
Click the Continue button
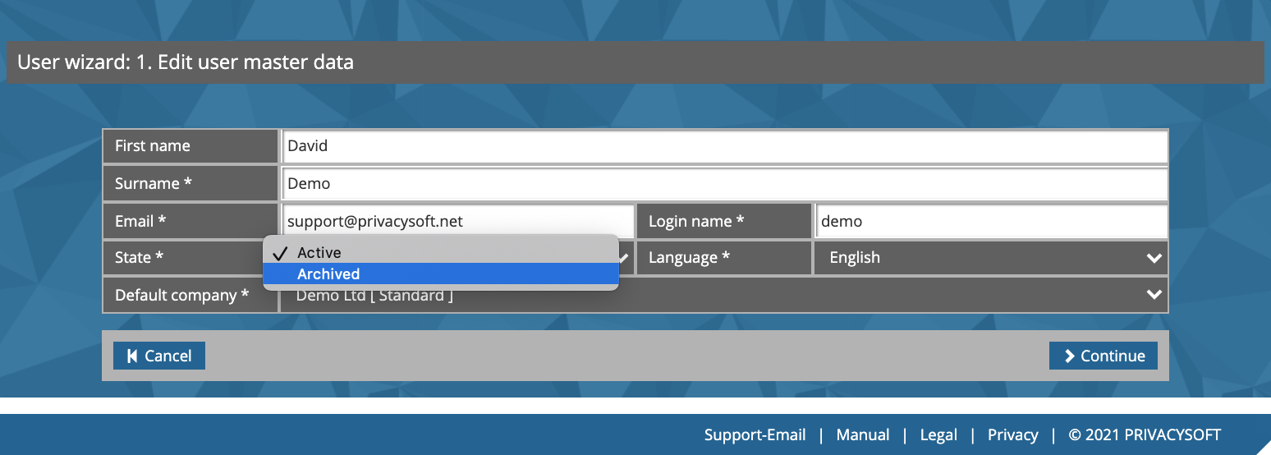click(1104, 356)
